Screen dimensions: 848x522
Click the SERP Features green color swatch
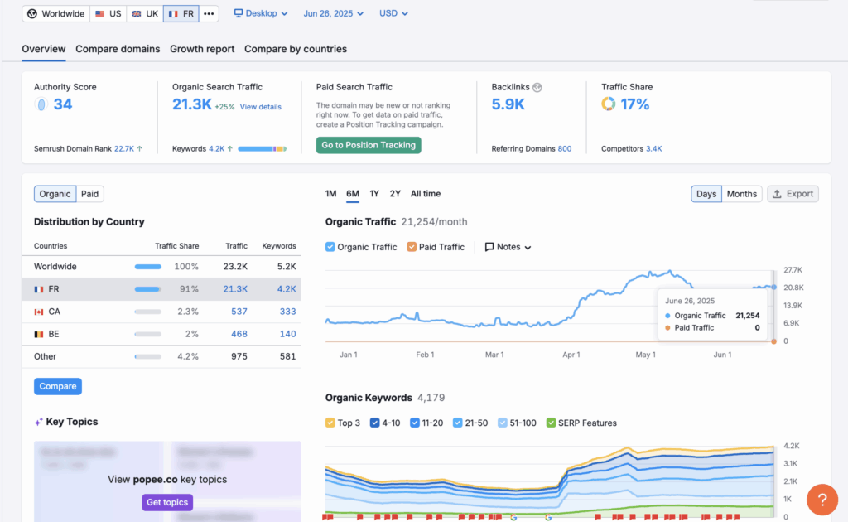(551, 423)
